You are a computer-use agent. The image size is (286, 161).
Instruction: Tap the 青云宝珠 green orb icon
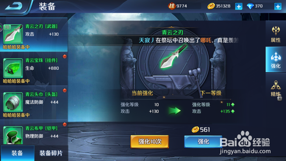[x=13, y=68]
